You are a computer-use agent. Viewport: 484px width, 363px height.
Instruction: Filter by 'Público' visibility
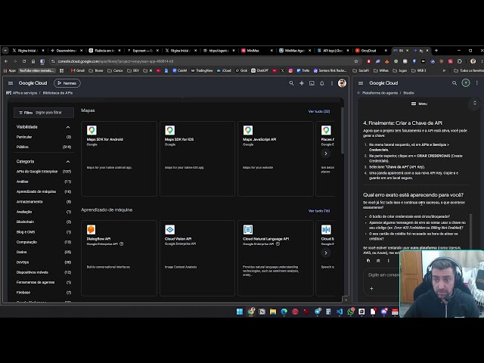click(44, 147)
